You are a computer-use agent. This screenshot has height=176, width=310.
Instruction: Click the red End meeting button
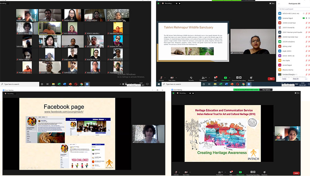point(271,79)
